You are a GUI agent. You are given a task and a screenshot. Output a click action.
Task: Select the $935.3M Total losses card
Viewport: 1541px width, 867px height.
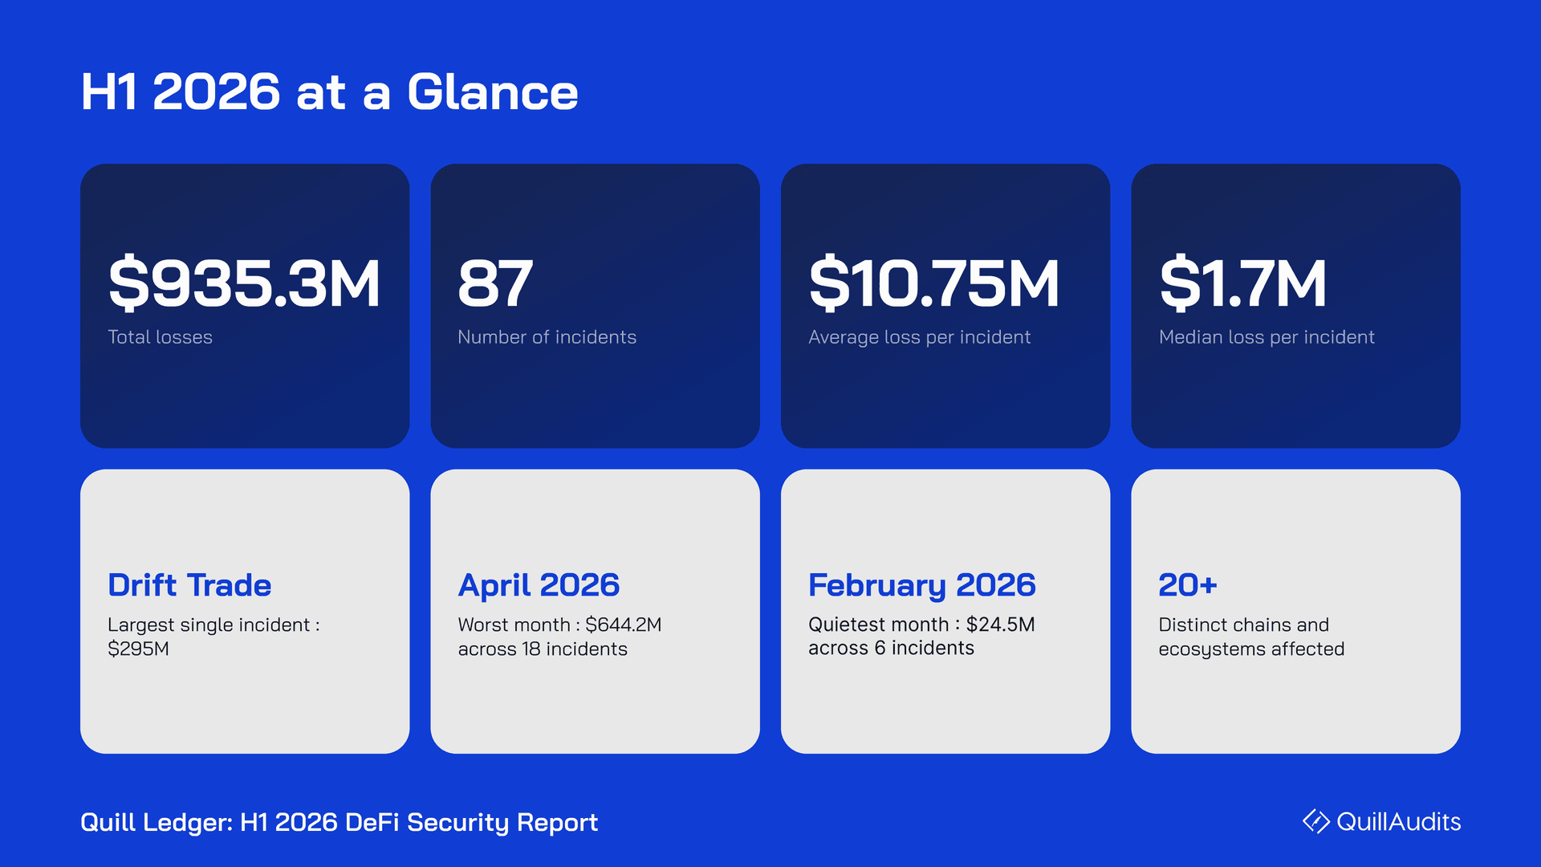click(x=245, y=306)
